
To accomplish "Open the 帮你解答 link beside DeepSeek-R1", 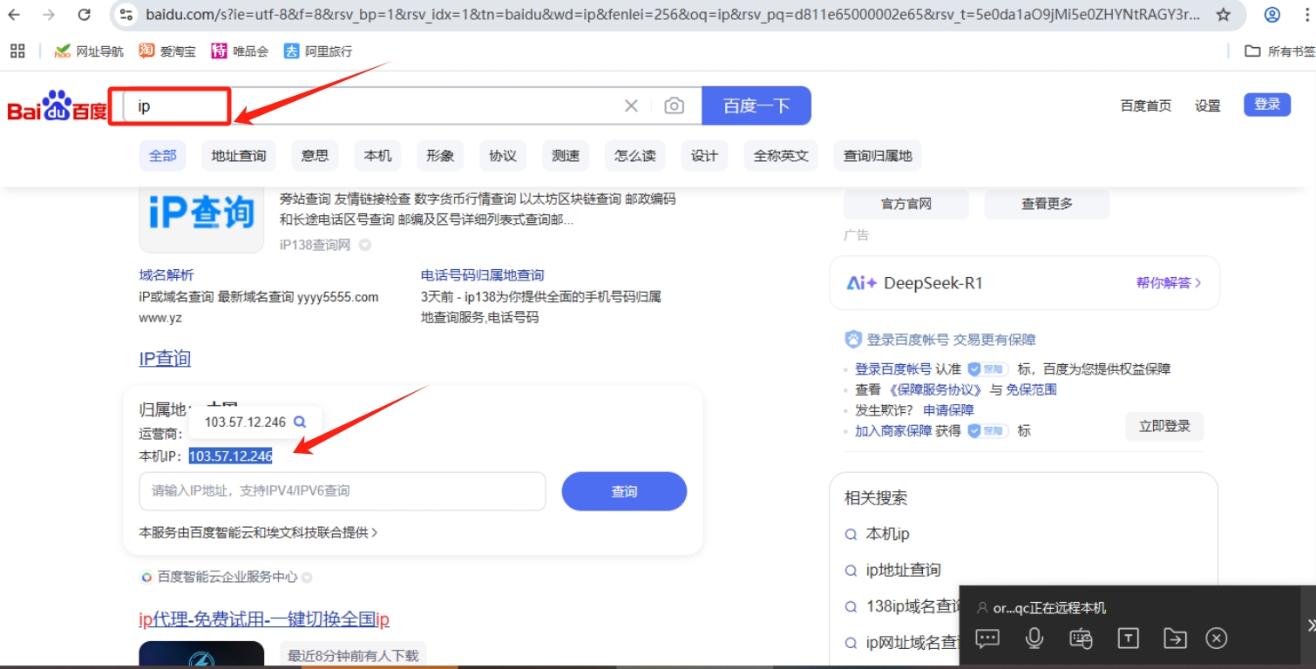I will (1169, 283).
